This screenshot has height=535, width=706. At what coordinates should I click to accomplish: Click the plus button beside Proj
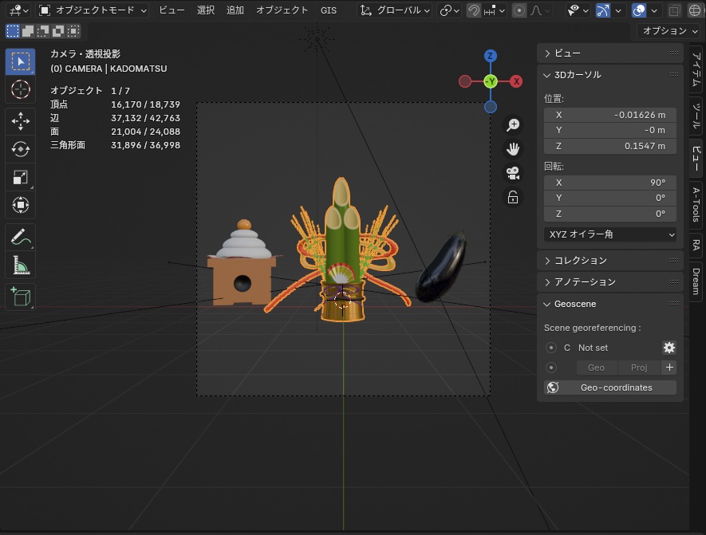tap(669, 368)
